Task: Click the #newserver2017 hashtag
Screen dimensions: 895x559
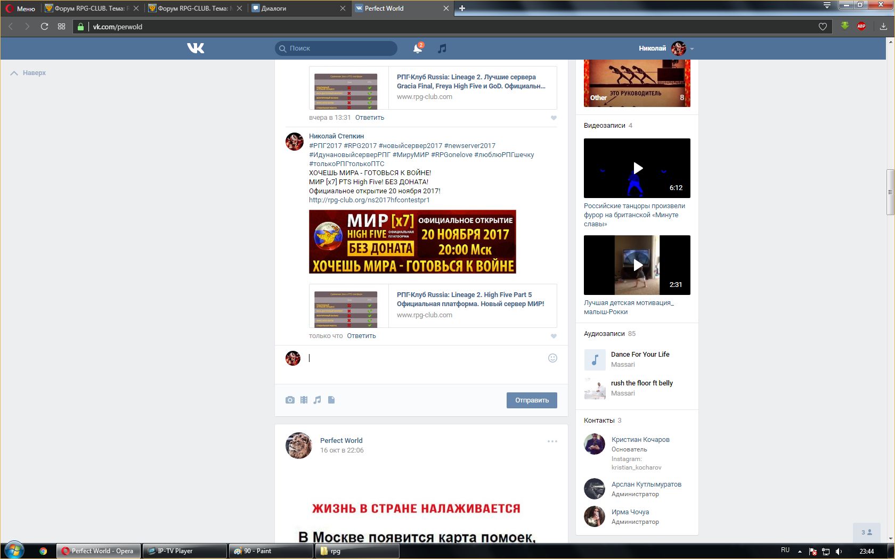Action: point(469,146)
